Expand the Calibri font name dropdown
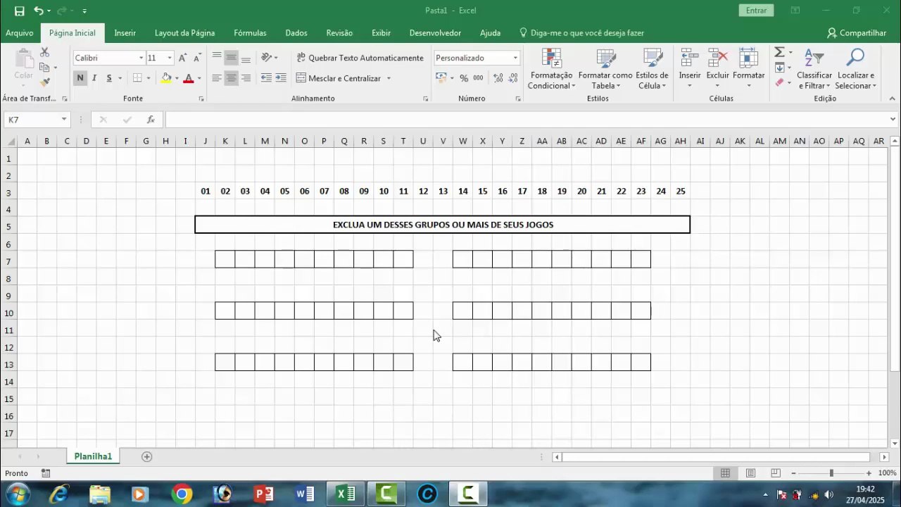 pos(141,58)
